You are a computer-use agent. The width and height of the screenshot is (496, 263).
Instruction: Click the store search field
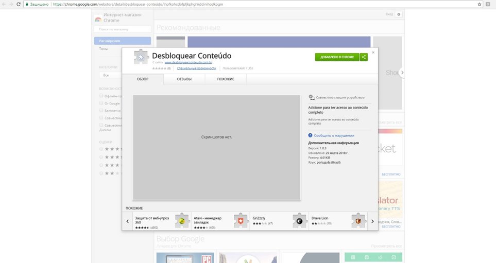pos(123,29)
